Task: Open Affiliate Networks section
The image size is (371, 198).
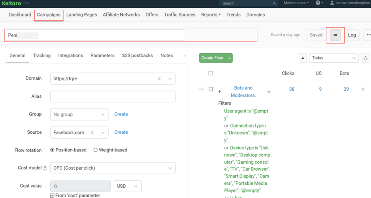Action: tap(121, 15)
